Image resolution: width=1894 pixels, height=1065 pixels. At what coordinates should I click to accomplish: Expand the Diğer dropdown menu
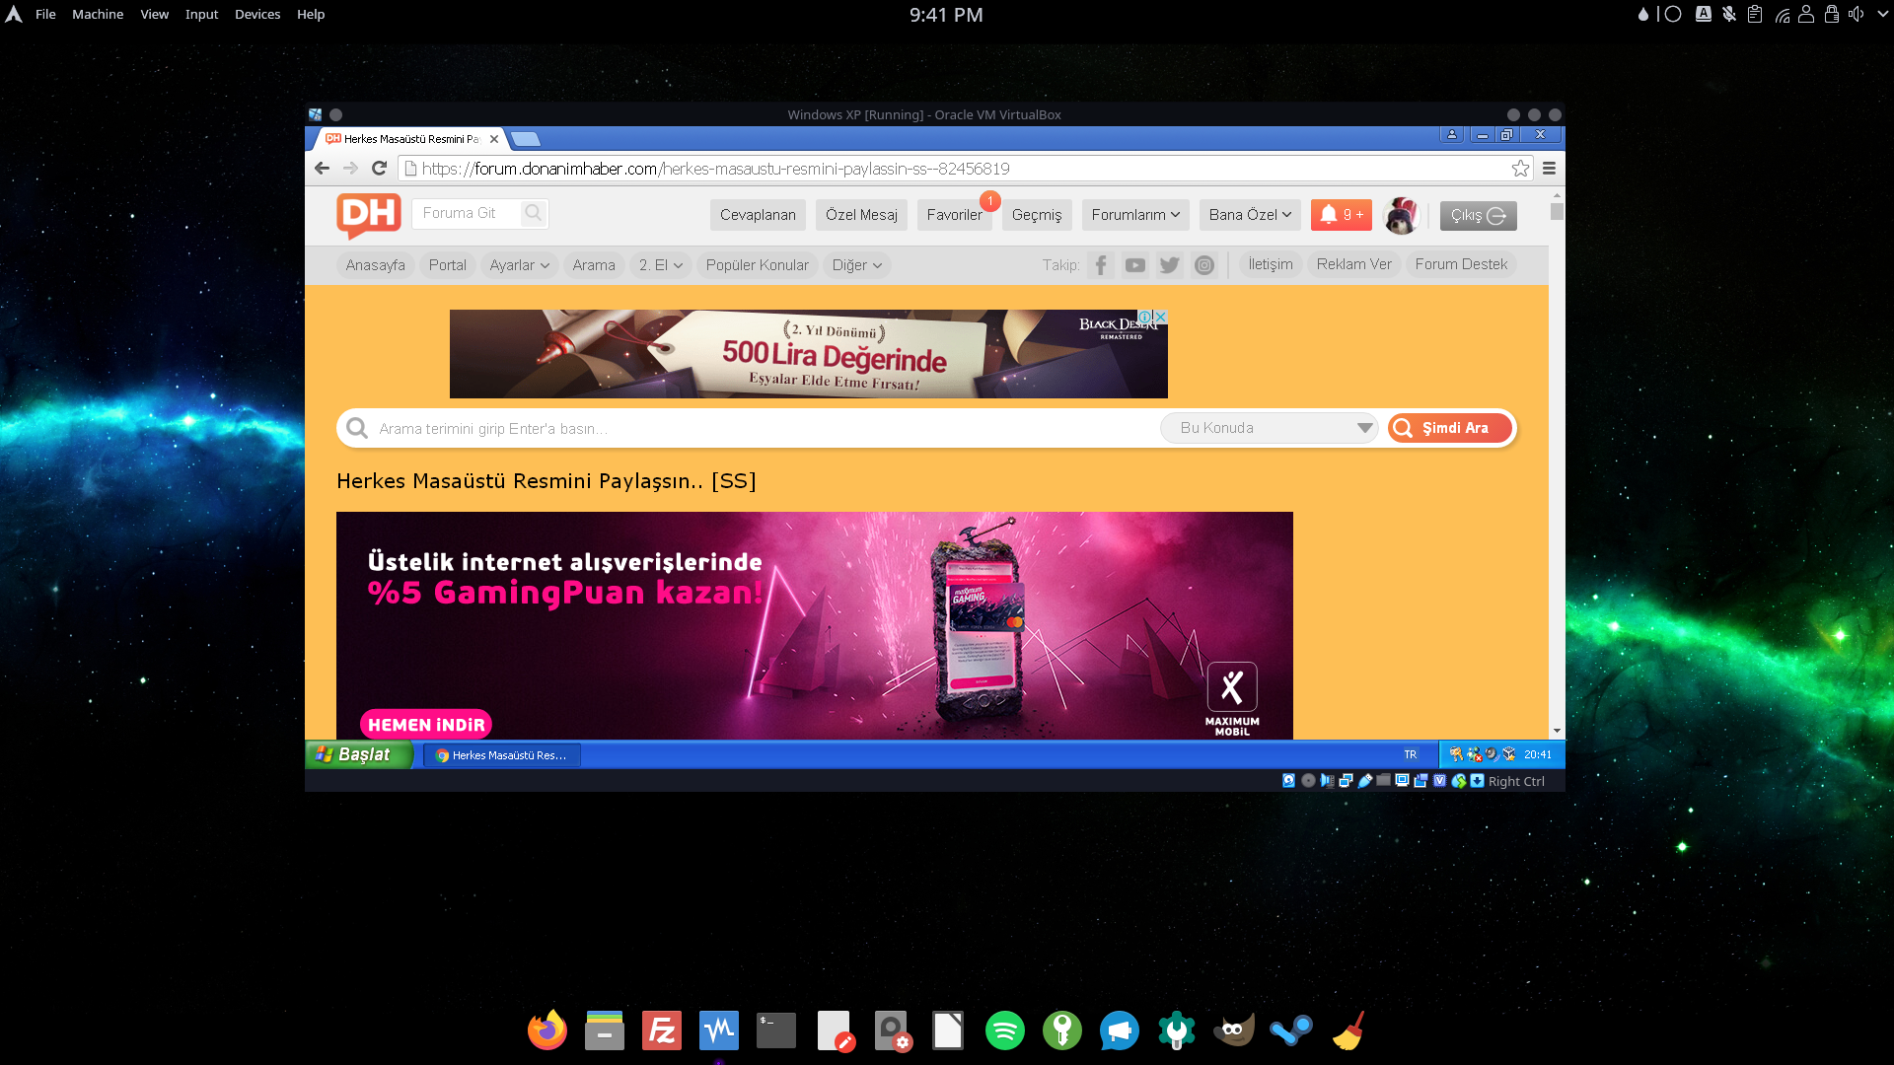coord(857,265)
